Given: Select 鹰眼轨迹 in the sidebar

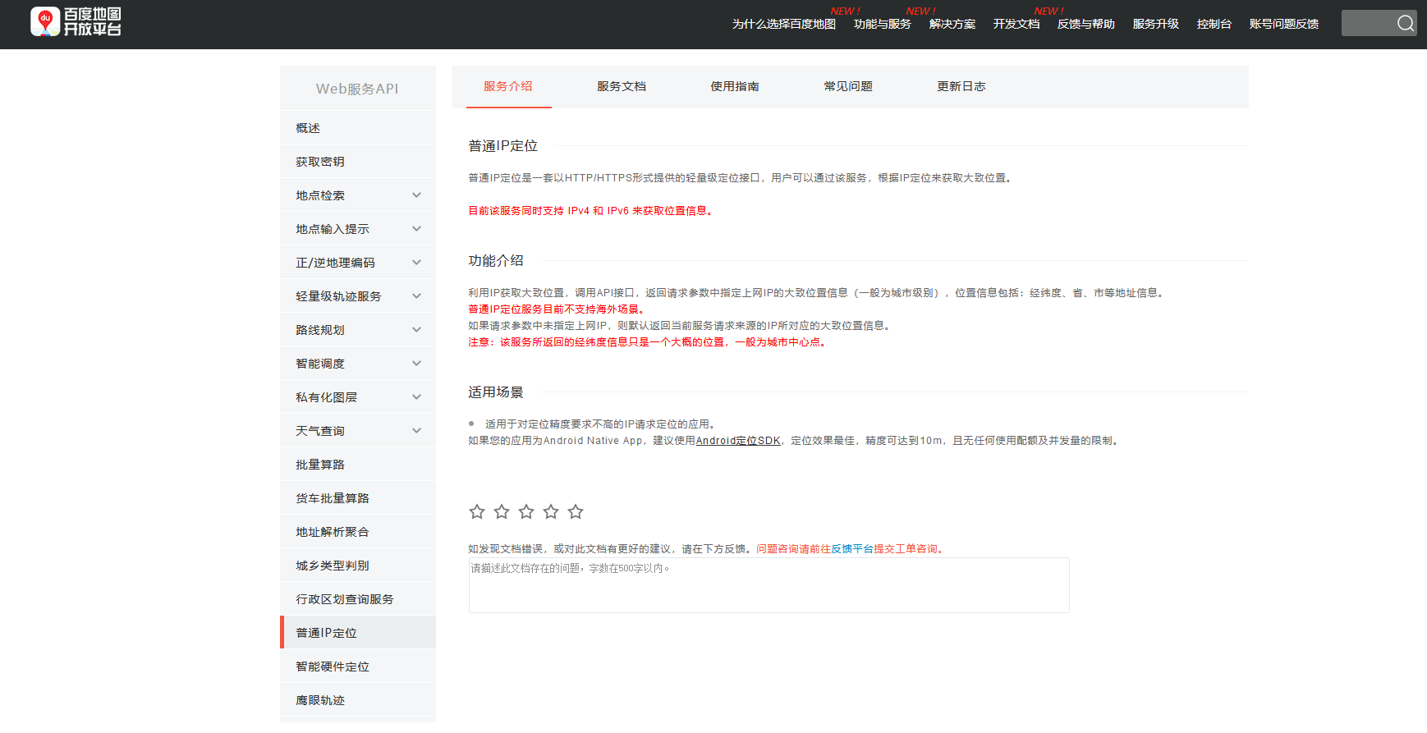Looking at the screenshot, I should [358, 700].
